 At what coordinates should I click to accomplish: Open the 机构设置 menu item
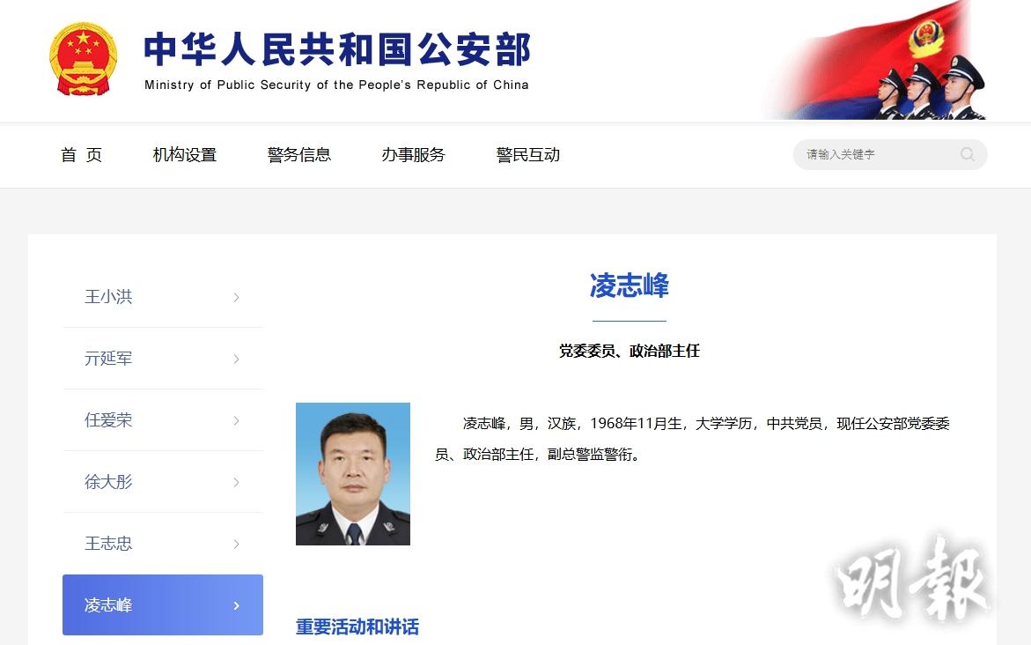point(185,155)
